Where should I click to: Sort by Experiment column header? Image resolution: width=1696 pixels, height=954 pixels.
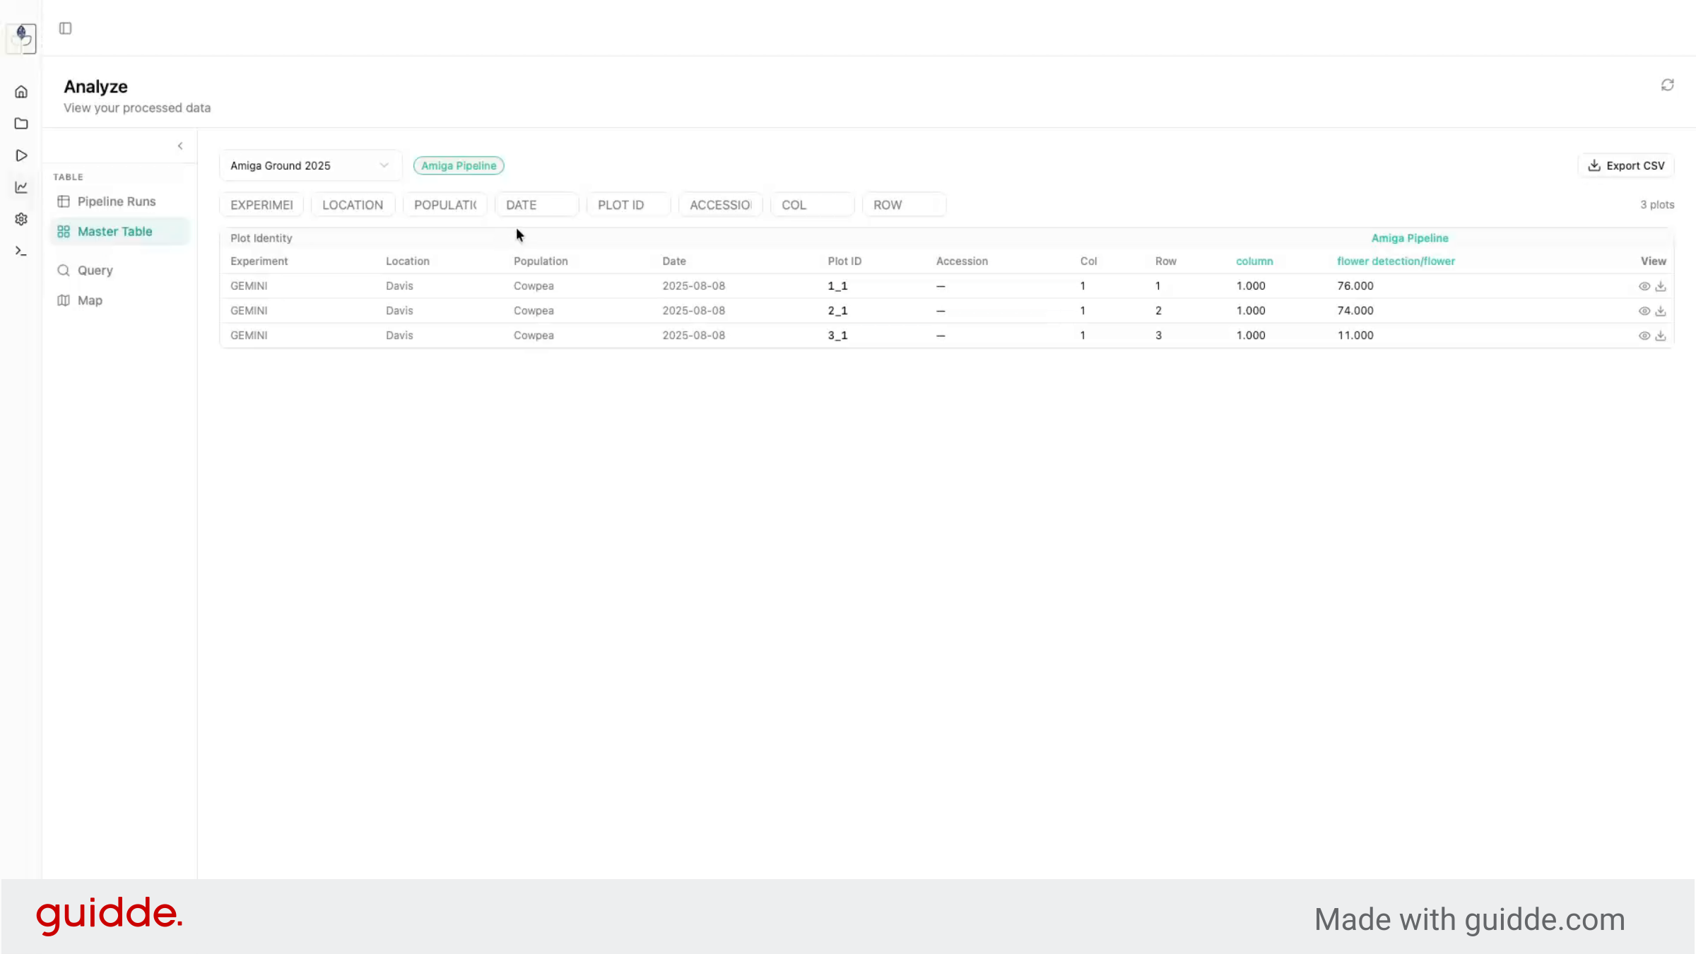pos(259,261)
